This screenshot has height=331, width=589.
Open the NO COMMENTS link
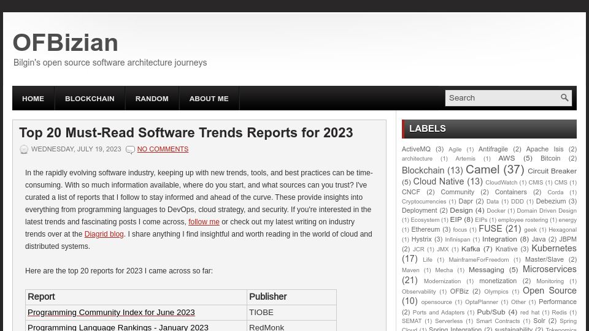coord(163,149)
